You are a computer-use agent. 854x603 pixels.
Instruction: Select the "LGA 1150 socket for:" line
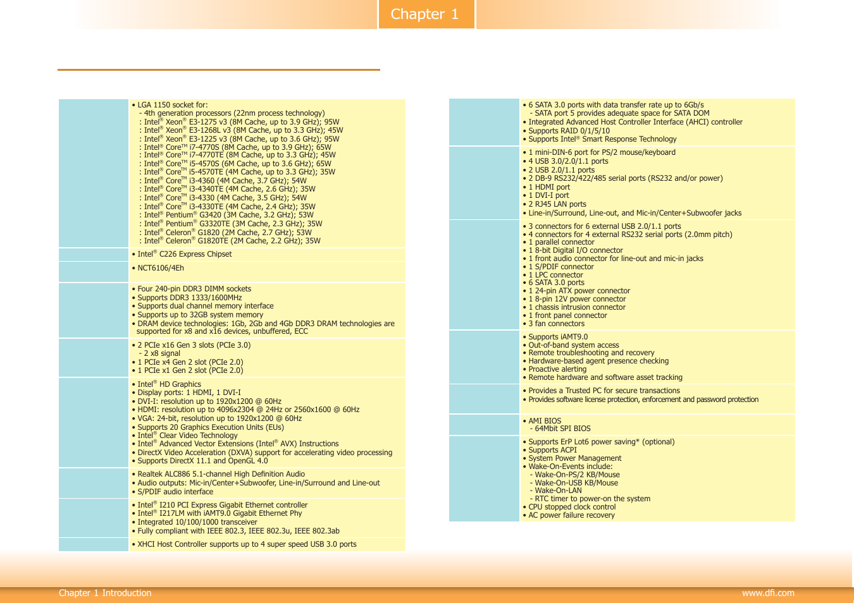pos(170,105)
